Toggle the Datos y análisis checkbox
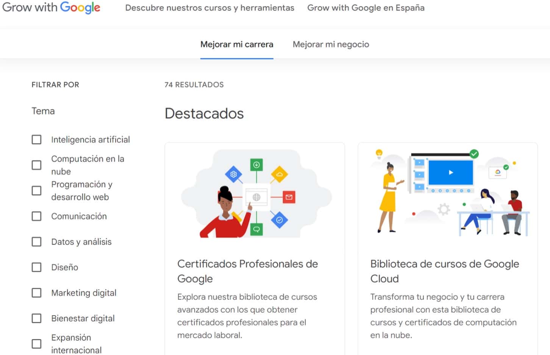The width and height of the screenshot is (550, 355). click(36, 241)
